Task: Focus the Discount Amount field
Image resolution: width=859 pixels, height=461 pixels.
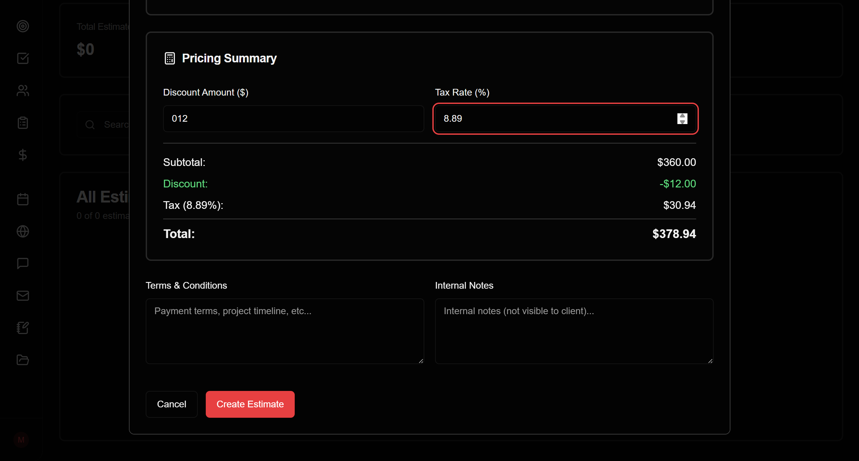Action: click(293, 119)
